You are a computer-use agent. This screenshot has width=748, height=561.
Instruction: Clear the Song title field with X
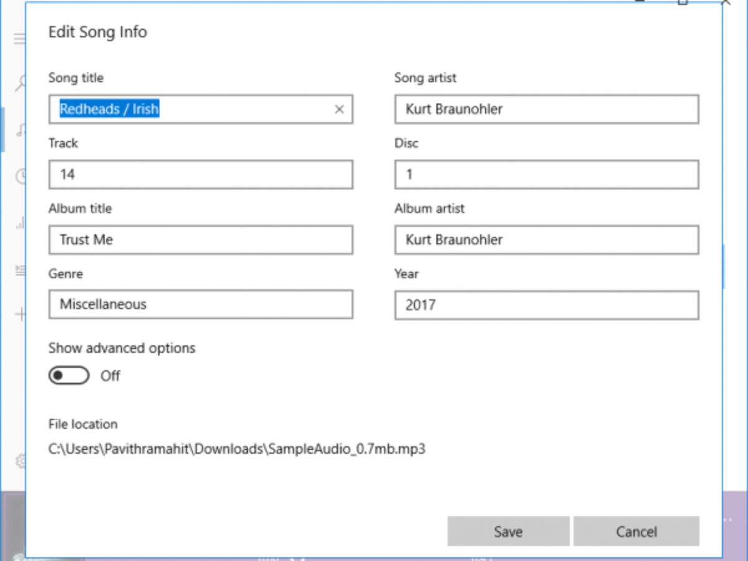339,110
